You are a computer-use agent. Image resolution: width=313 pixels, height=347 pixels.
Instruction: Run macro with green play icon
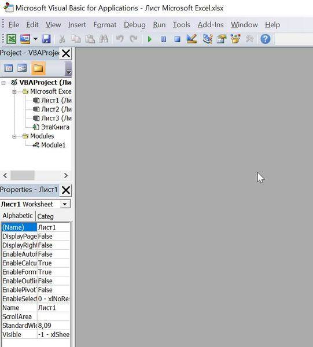pos(150,39)
